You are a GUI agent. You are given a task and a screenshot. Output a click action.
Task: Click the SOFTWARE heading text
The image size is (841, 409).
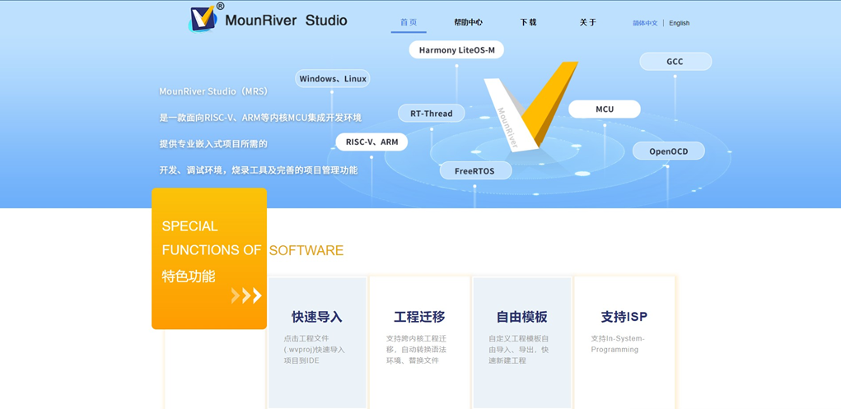click(306, 250)
